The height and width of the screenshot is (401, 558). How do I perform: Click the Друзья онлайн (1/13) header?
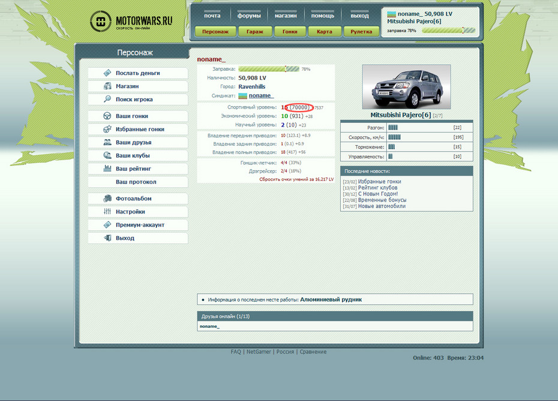[x=335, y=316]
